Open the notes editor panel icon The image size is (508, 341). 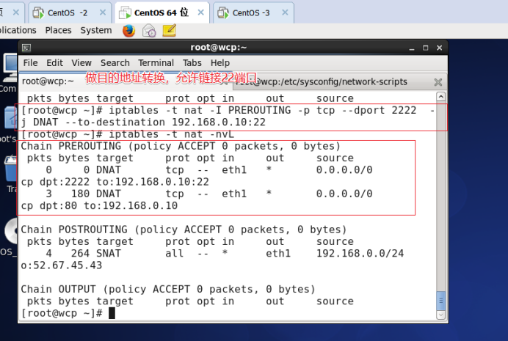[x=169, y=30]
